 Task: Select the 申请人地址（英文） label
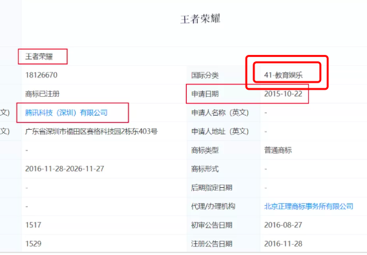pyautogui.click(x=220, y=132)
